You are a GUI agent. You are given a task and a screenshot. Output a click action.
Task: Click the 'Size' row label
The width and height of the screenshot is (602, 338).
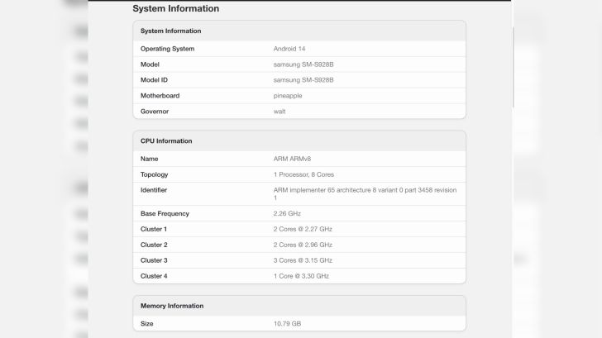pyautogui.click(x=146, y=323)
